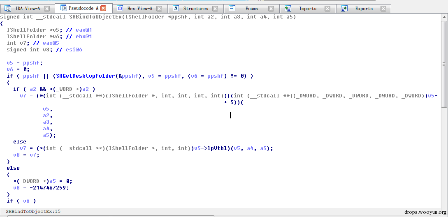Switch to the Exports tab
The width and height of the screenshot is (448, 217).
364,9
